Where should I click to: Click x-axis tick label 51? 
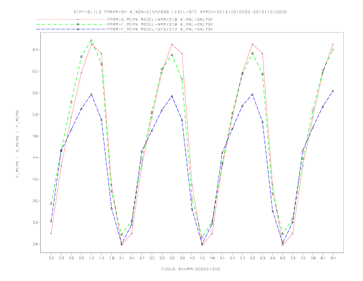[x=222, y=258]
